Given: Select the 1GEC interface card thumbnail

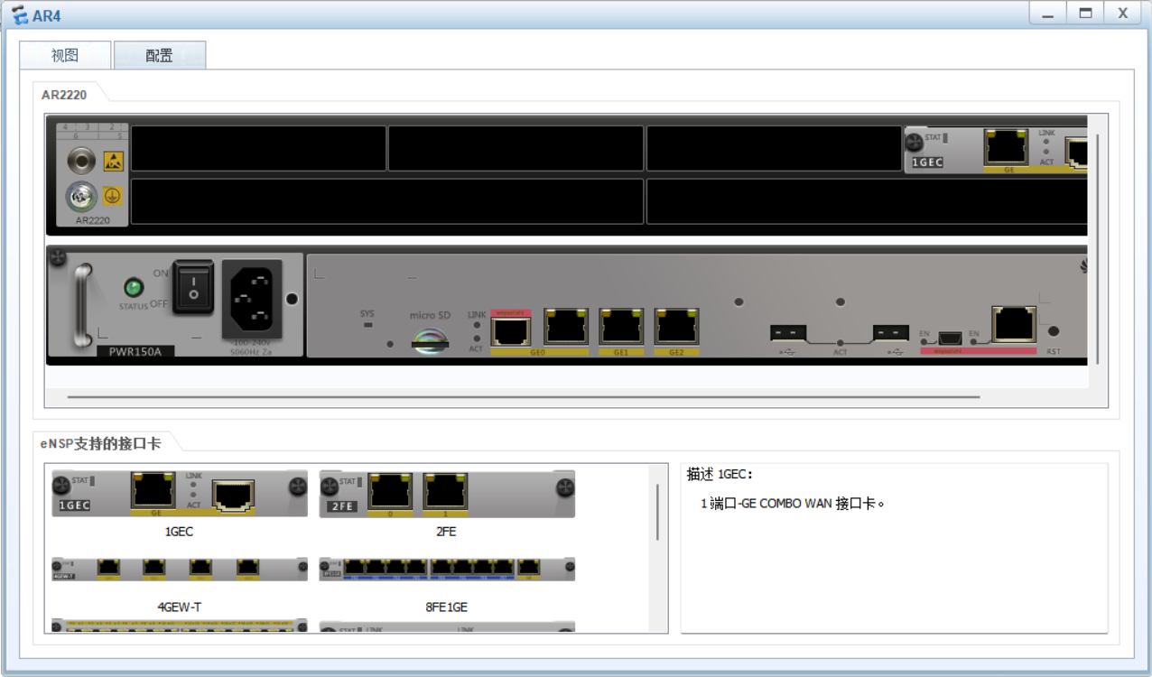Looking at the screenshot, I should [x=180, y=495].
